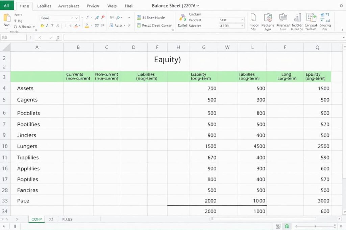Select cell G4 containing 700
The image size is (346, 230).
click(203, 88)
